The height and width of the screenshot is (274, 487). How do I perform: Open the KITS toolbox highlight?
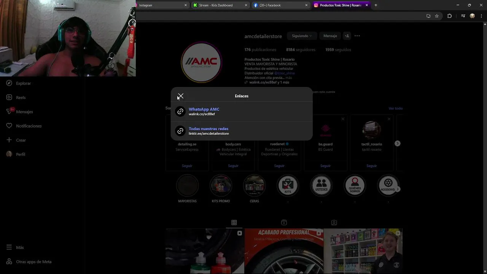point(288,185)
